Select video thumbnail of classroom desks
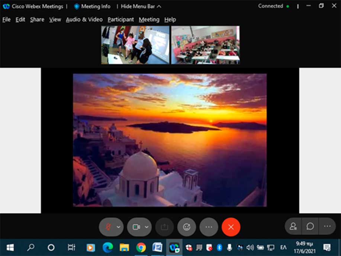 [206, 45]
